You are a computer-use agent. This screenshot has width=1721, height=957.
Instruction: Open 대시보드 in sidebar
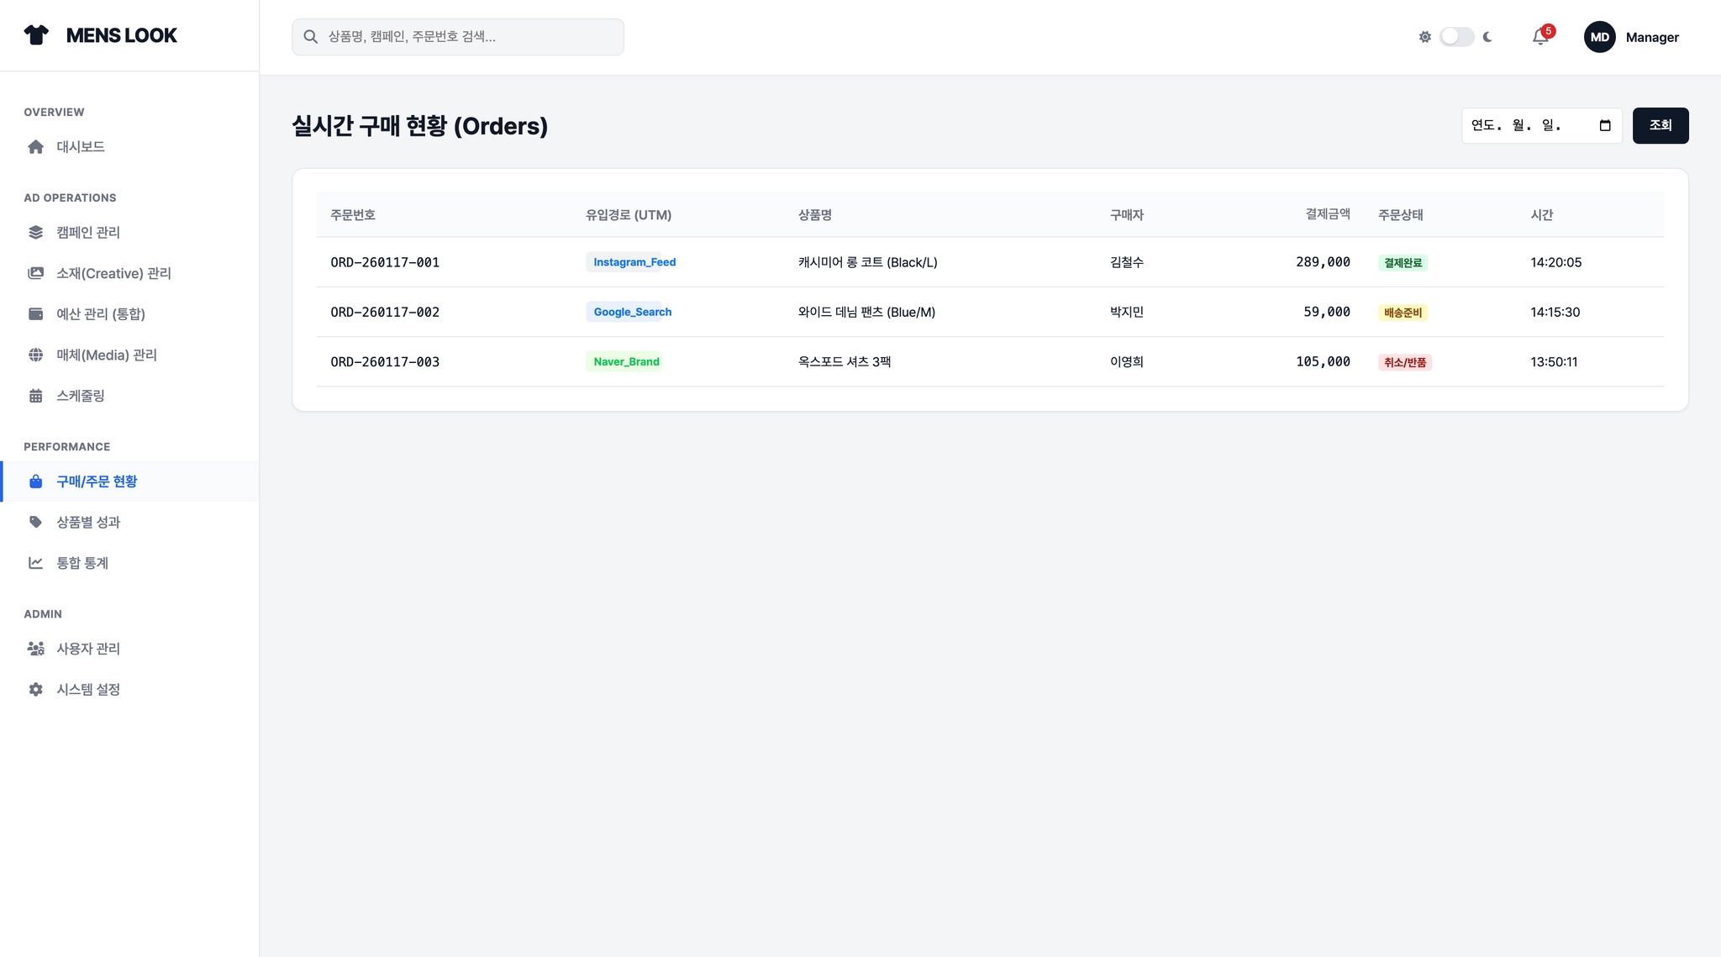(81, 147)
